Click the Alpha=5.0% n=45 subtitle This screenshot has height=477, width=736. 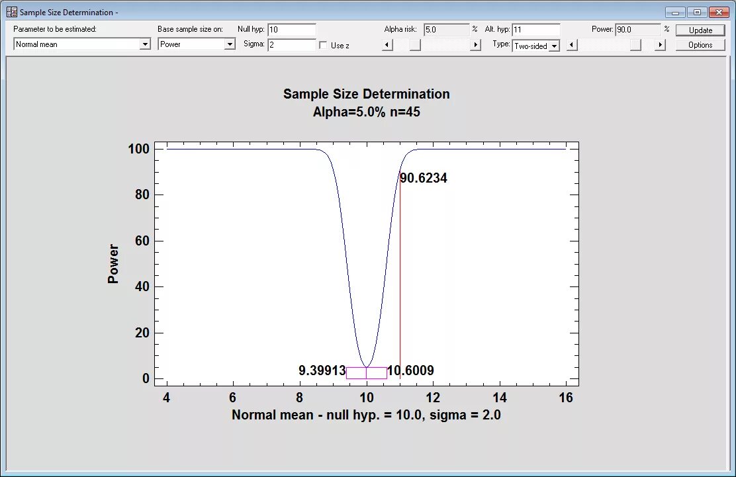point(367,112)
